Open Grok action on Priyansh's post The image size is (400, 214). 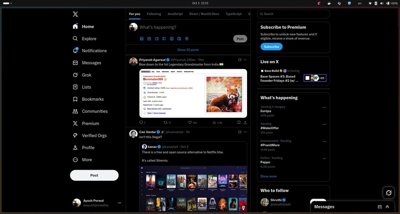[240, 60]
